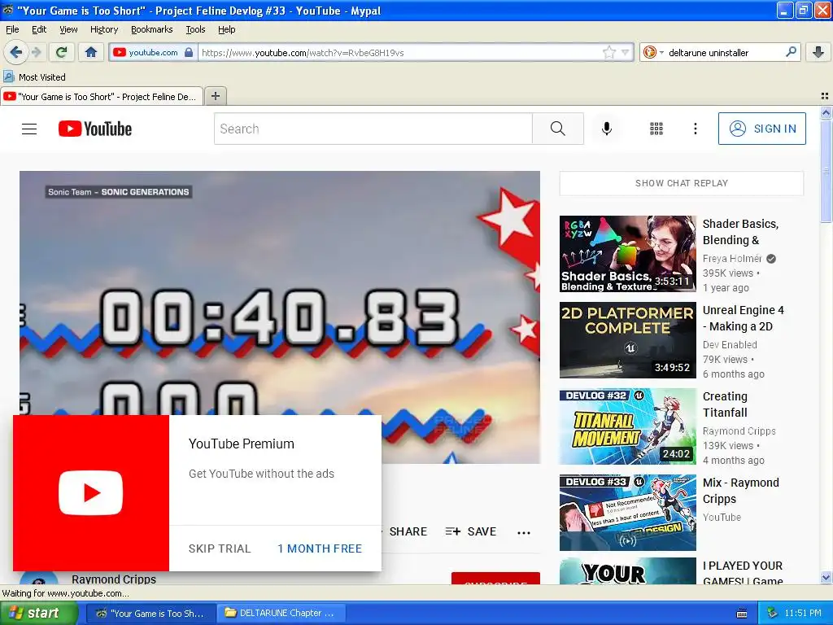Click SKIP TRIAL in Premium popup
The image size is (833, 625).
pyautogui.click(x=220, y=549)
